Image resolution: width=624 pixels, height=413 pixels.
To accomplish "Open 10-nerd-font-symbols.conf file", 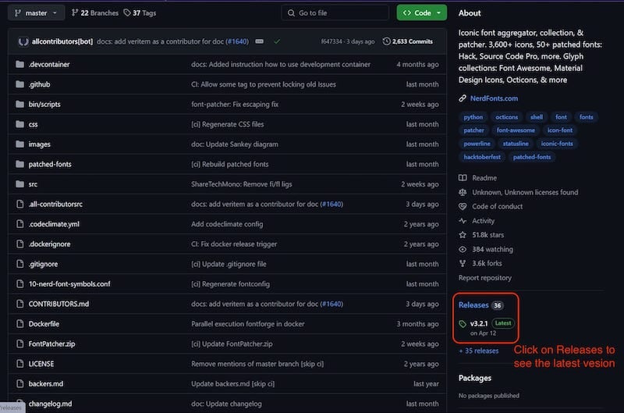I will (69, 284).
